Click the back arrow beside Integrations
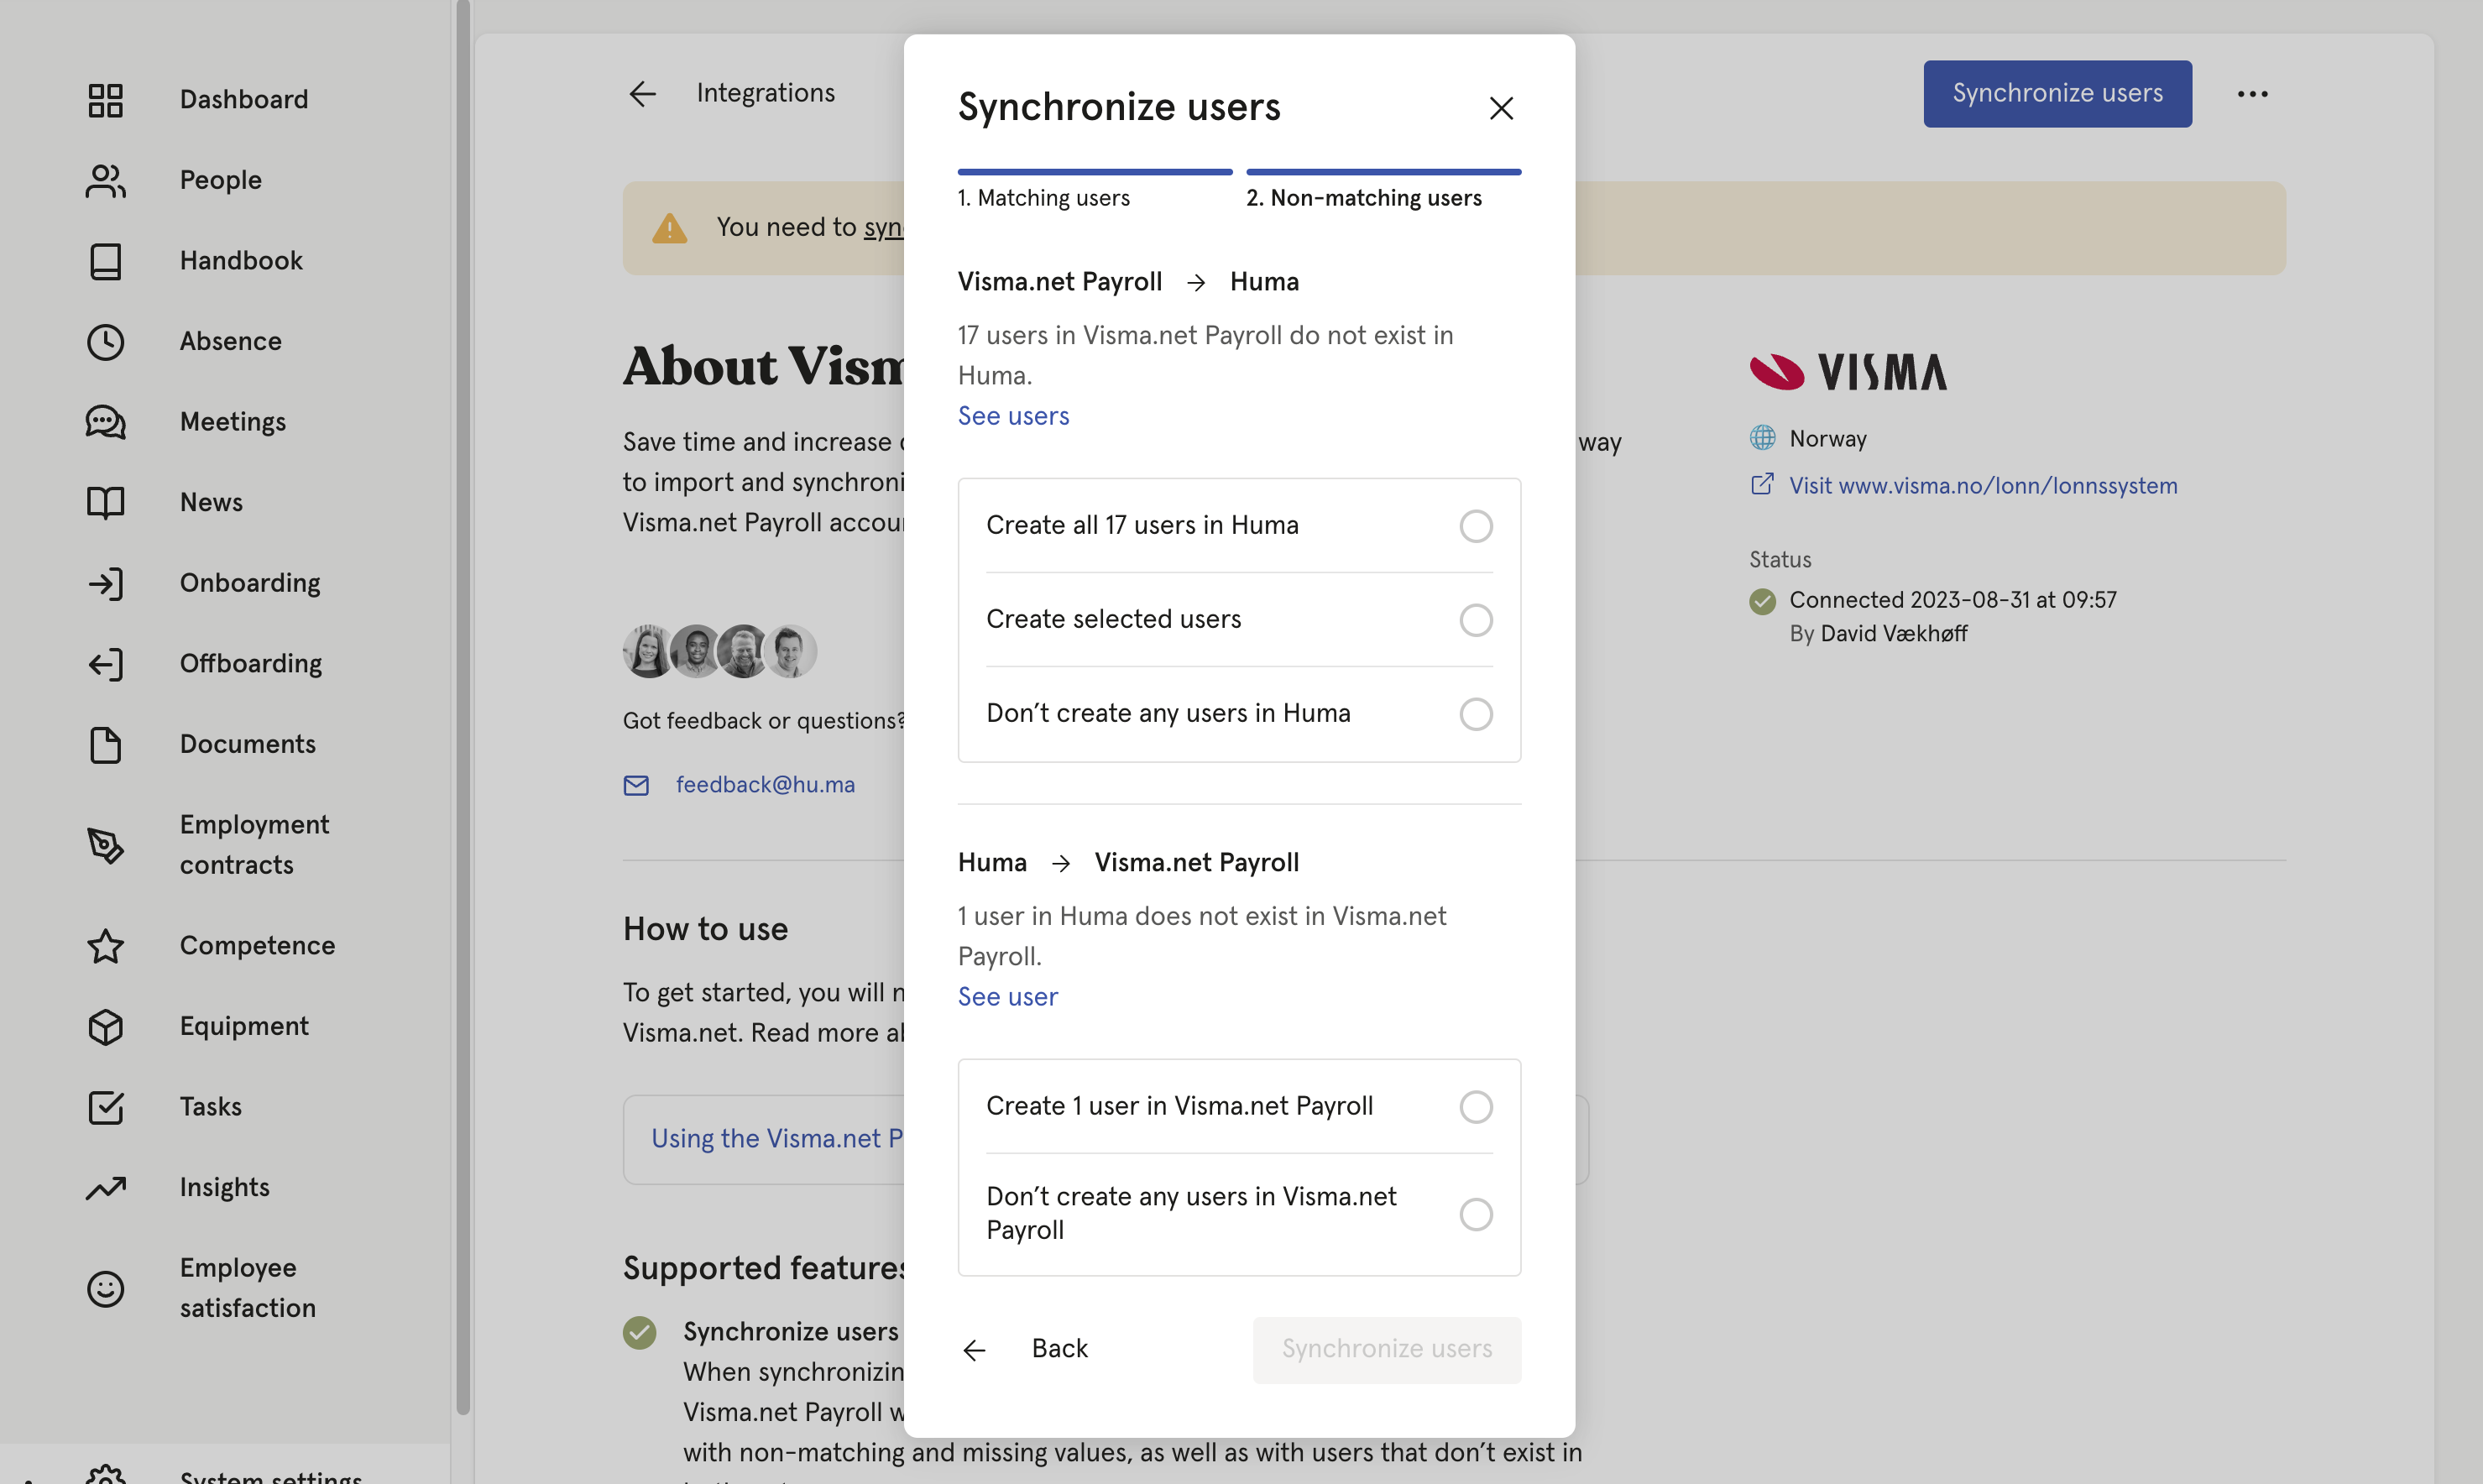2483x1484 pixels. click(x=642, y=94)
